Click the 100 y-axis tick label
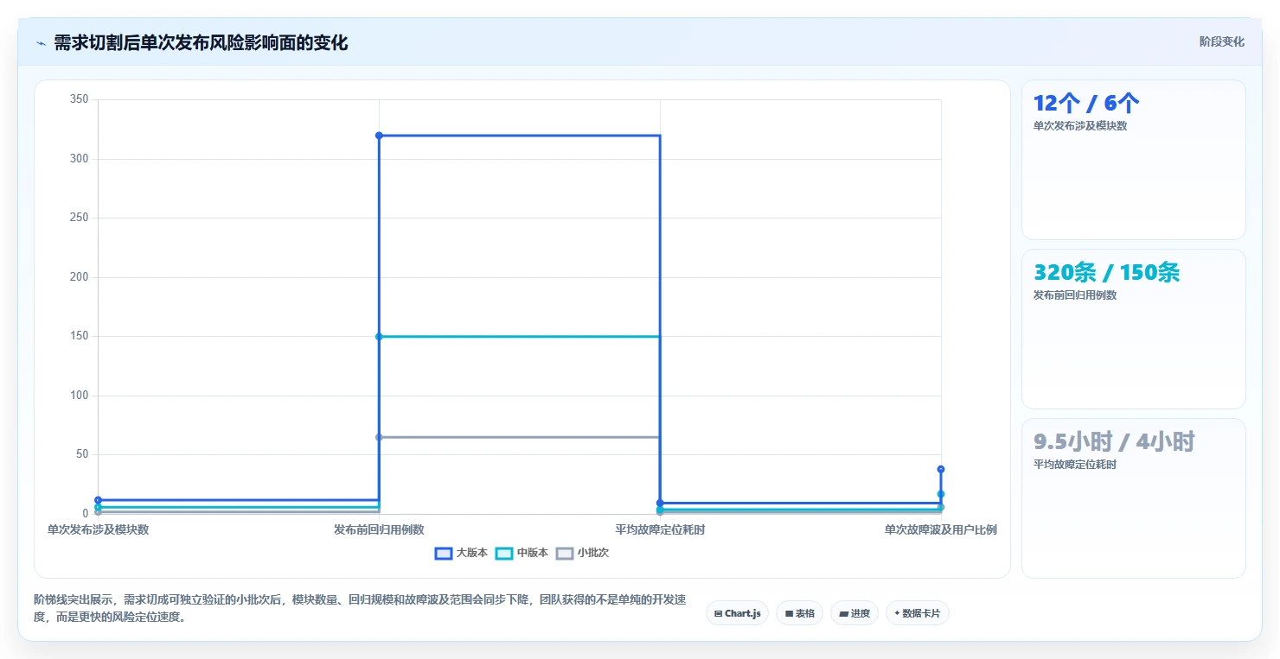Image resolution: width=1280 pixels, height=659 pixels. (80, 396)
